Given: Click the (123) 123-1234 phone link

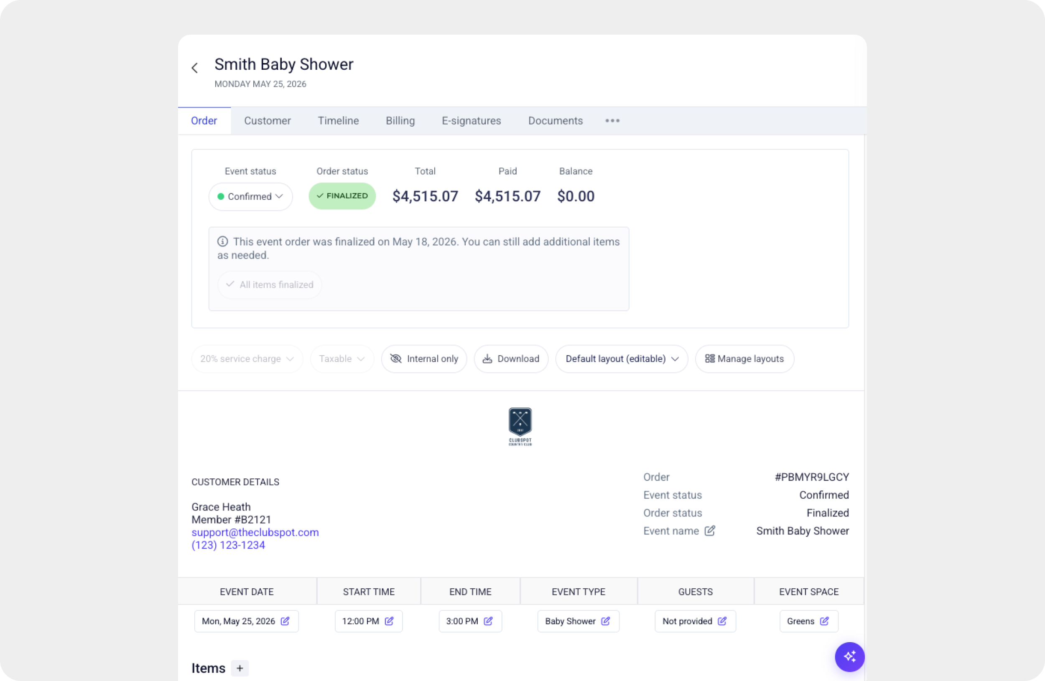Looking at the screenshot, I should (x=228, y=544).
